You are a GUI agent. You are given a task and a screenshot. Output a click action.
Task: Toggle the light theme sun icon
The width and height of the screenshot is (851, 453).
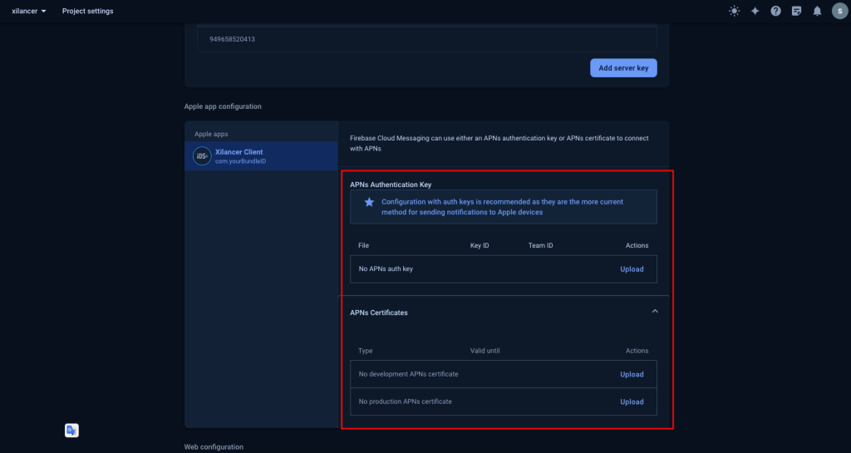pyautogui.click(x=735, y=11)
